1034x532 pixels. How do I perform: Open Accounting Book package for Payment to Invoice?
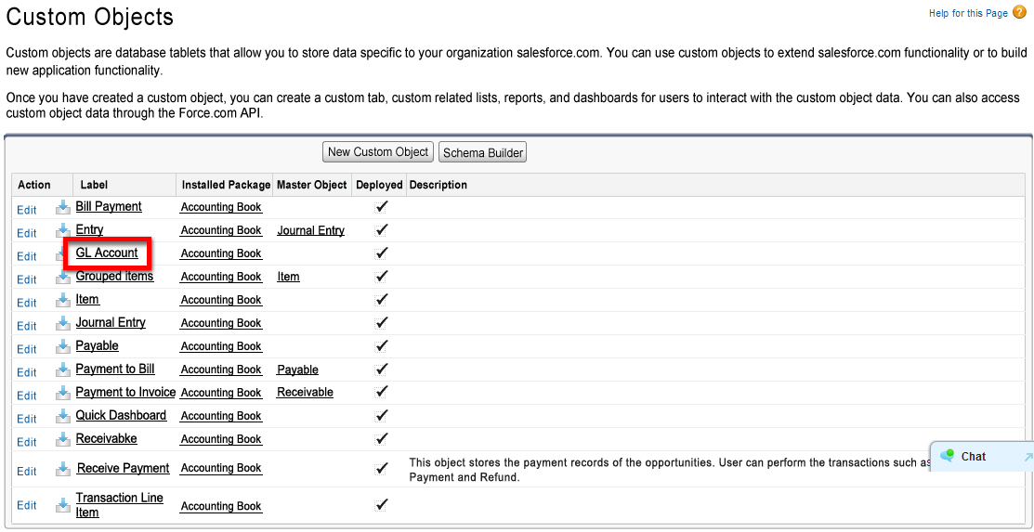pos(221,393)
